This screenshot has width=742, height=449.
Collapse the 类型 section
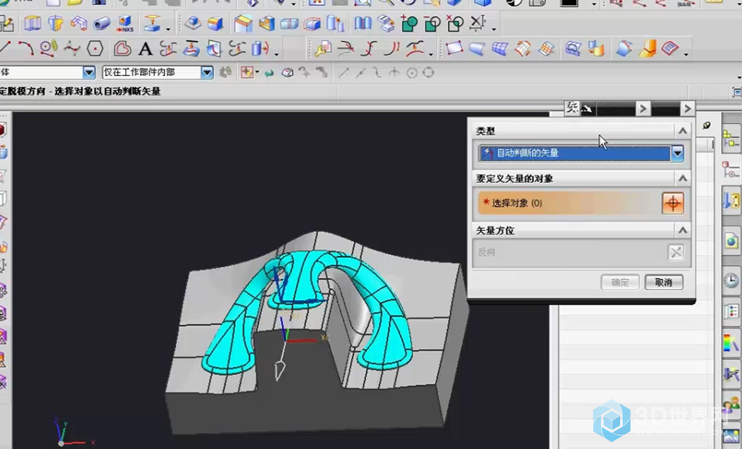click(x=682, y=131)
